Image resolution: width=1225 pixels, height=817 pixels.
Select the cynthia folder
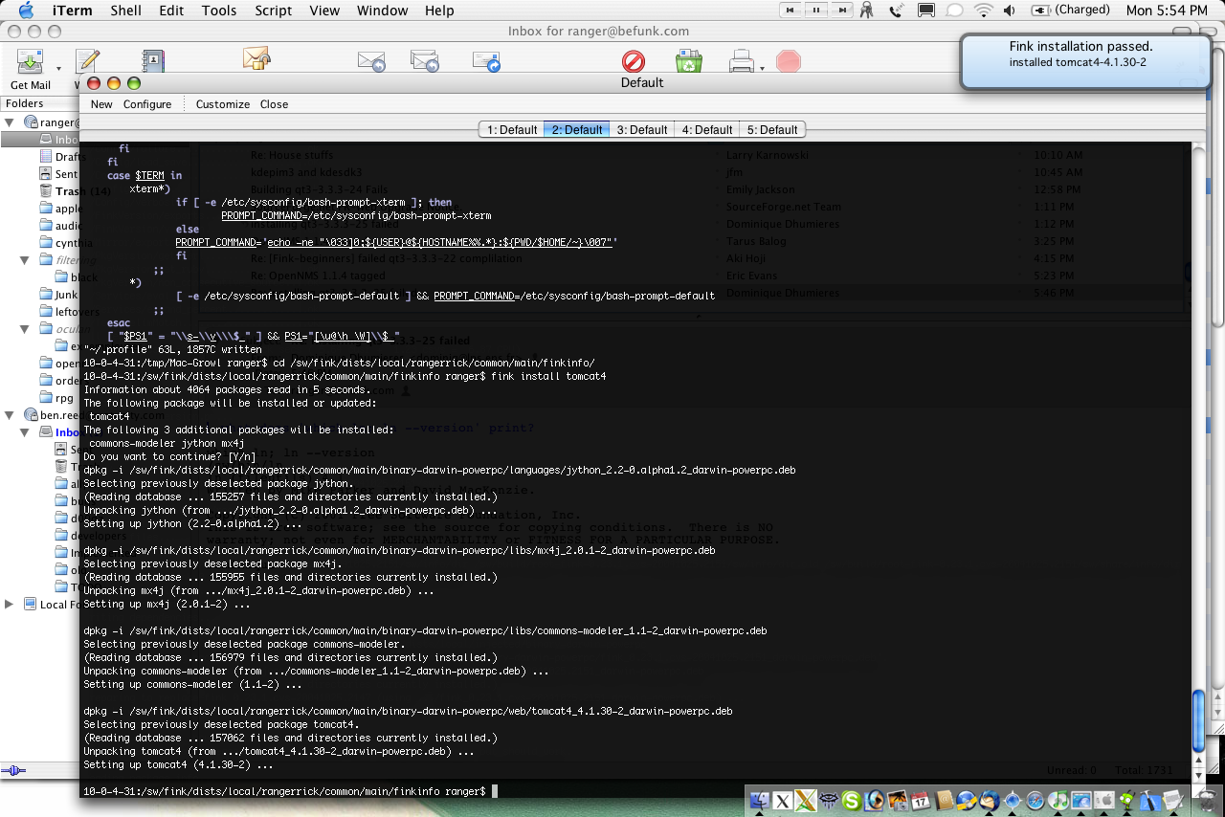pos(66,243)
